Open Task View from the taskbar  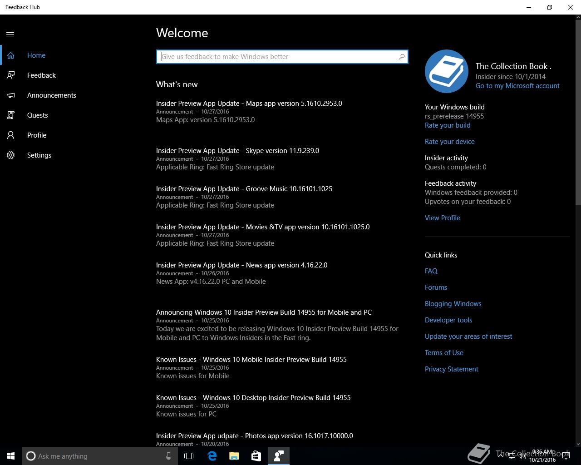189,456
